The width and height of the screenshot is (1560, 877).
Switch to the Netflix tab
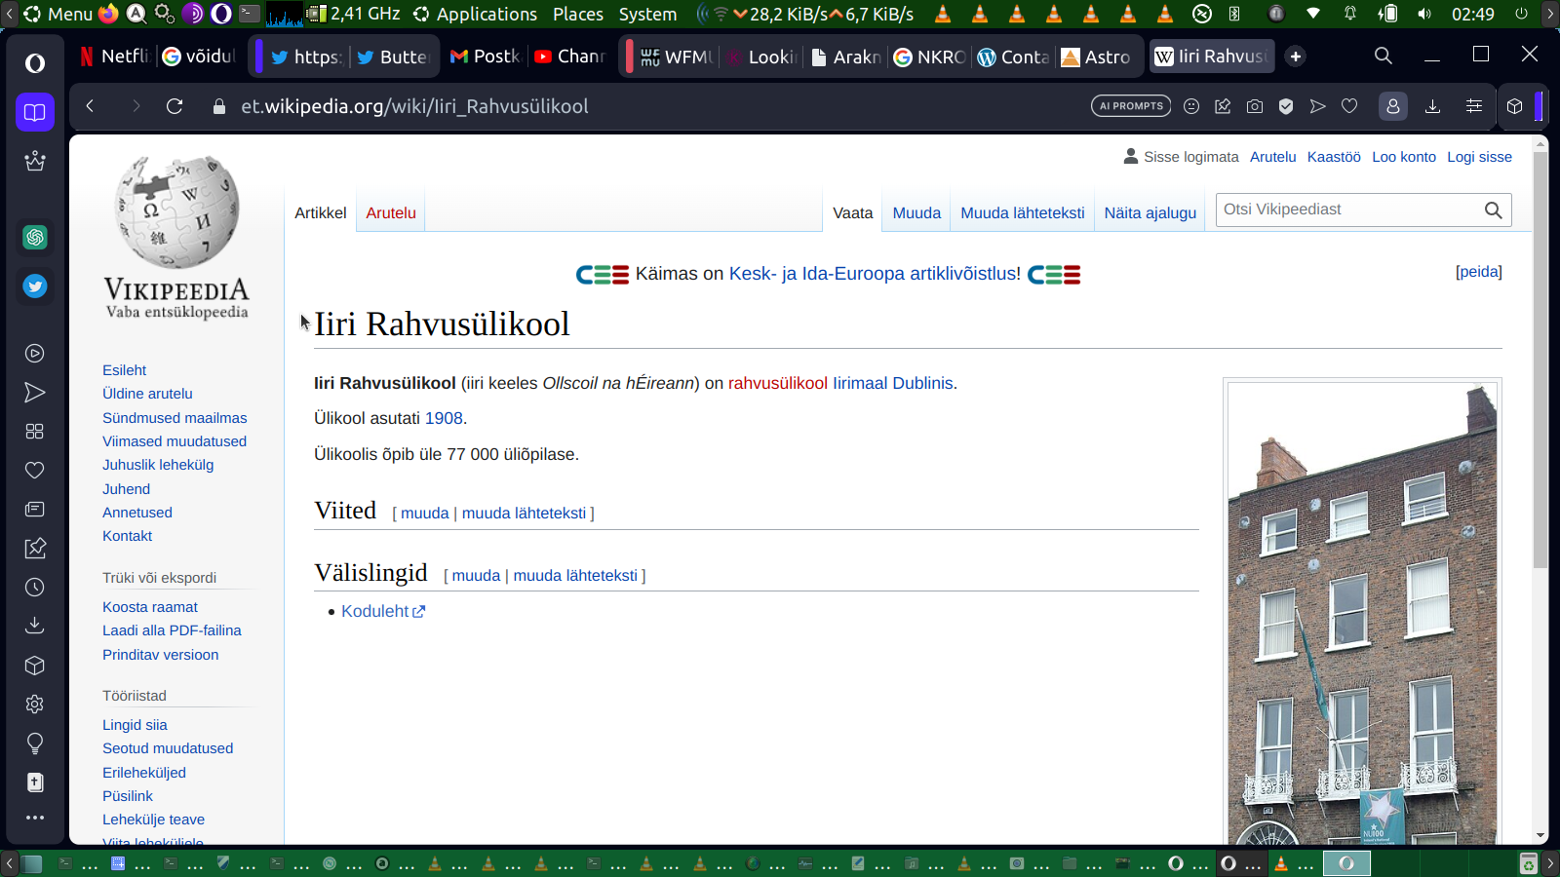coord(114,57)
